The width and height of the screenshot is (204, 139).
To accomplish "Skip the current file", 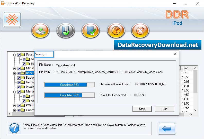I will coord(164,109).
